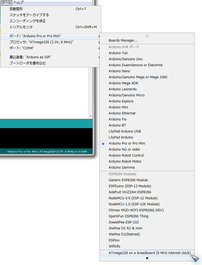This screenshot has width=202, height=265.
Task: Open Boards Manager...
Action: (147, 41)
